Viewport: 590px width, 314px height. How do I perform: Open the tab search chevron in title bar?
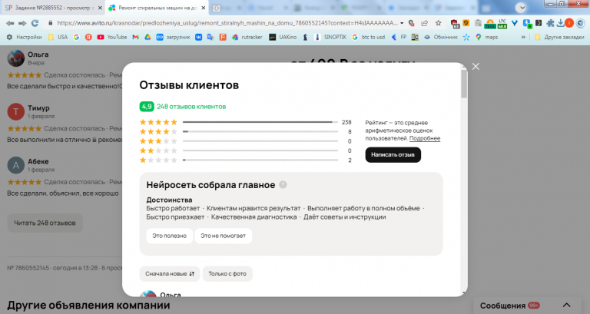(x=521, y=8)
